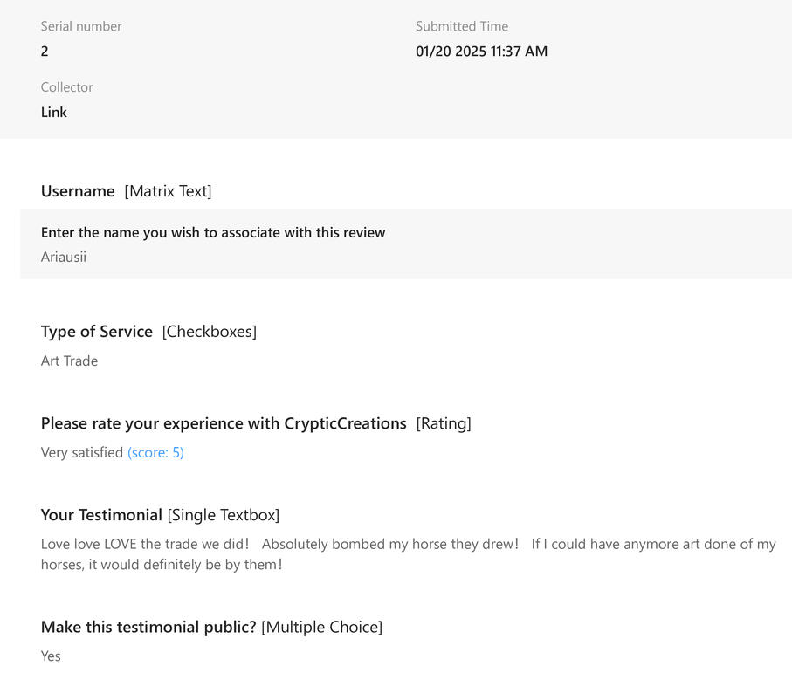Select the "Yes" answer for public testimonial
Viewport: 792px width, 680px height.
coord(51,656)
